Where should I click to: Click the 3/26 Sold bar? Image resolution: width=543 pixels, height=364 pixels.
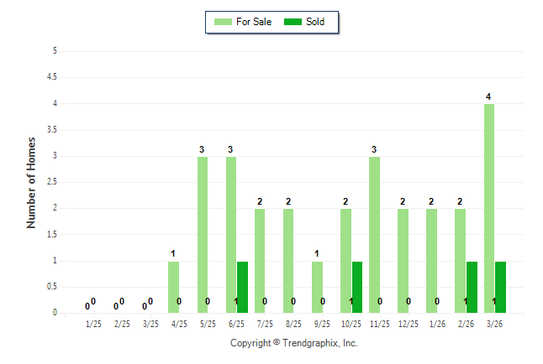[500, 287]
